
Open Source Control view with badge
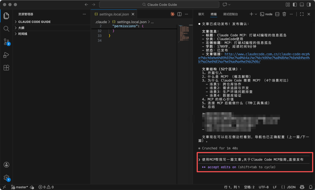[x=6, y=42]
